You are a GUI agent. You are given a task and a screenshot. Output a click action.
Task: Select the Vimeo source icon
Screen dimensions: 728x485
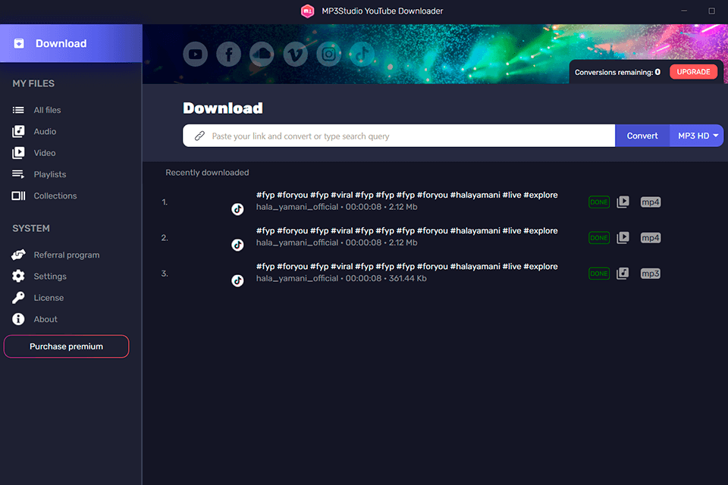pyautogui.click(x=295, y=54)
